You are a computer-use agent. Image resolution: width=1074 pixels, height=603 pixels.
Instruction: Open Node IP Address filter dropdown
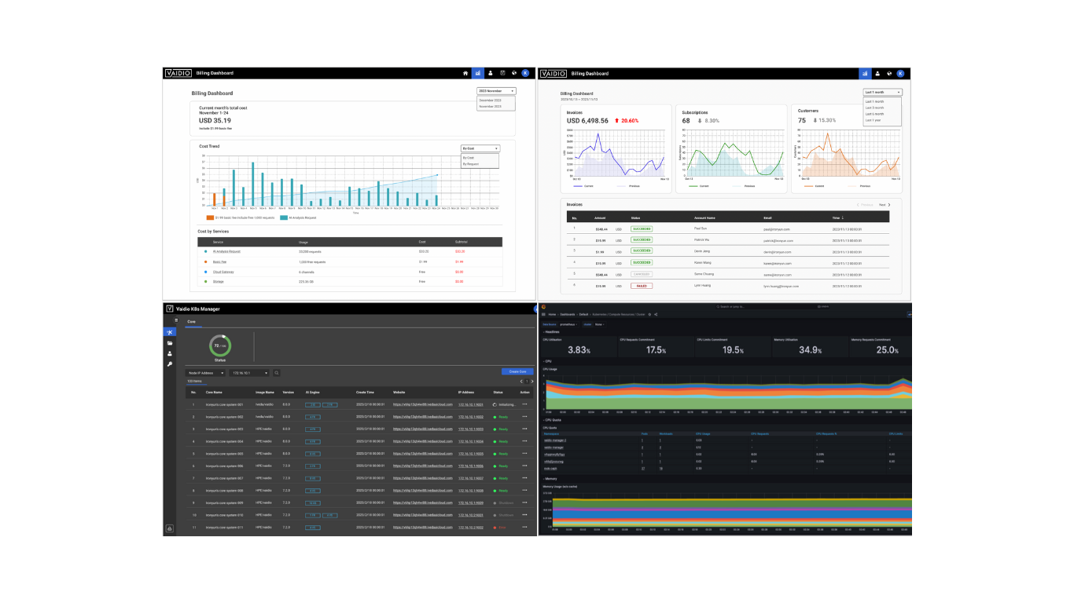(205, 373)
